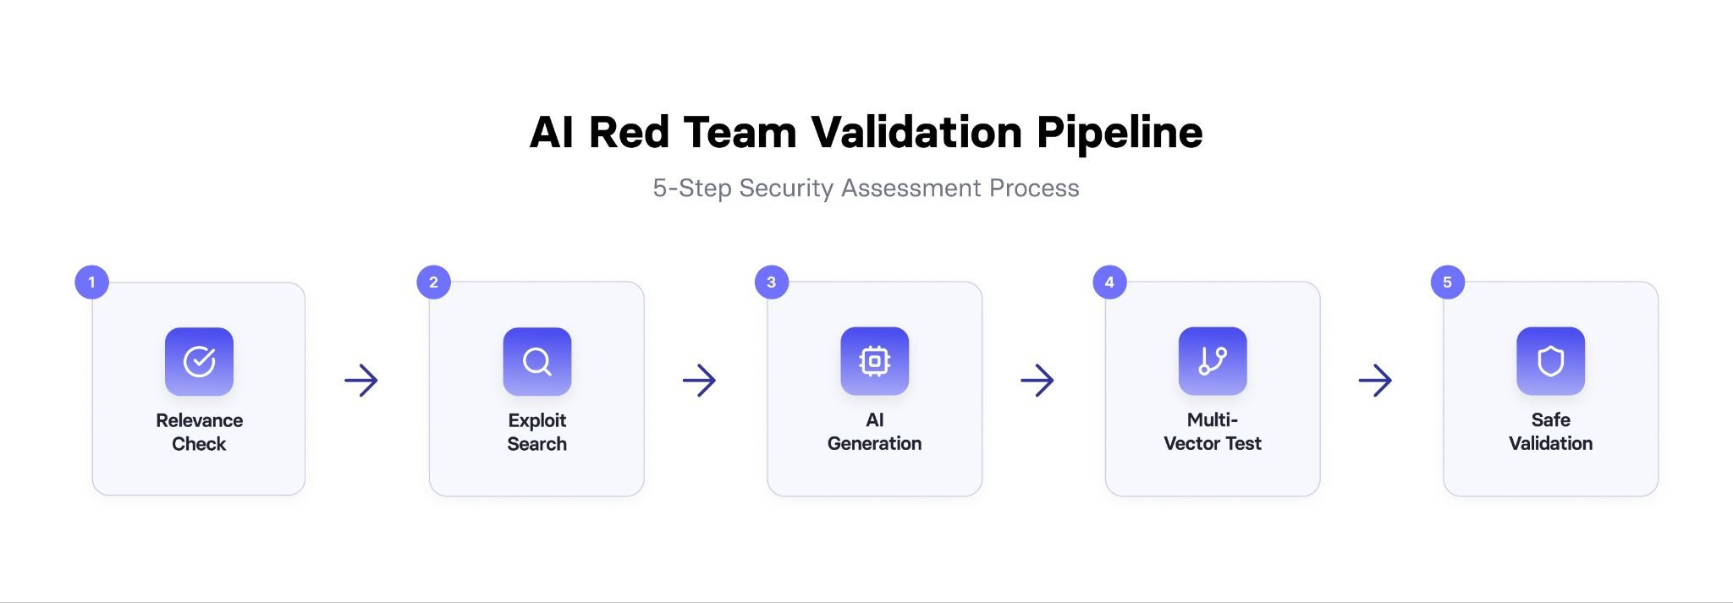This screenshot has height=603, width=1733.
Task: Select the "AI Generation" label text
Action: point(874,432)
